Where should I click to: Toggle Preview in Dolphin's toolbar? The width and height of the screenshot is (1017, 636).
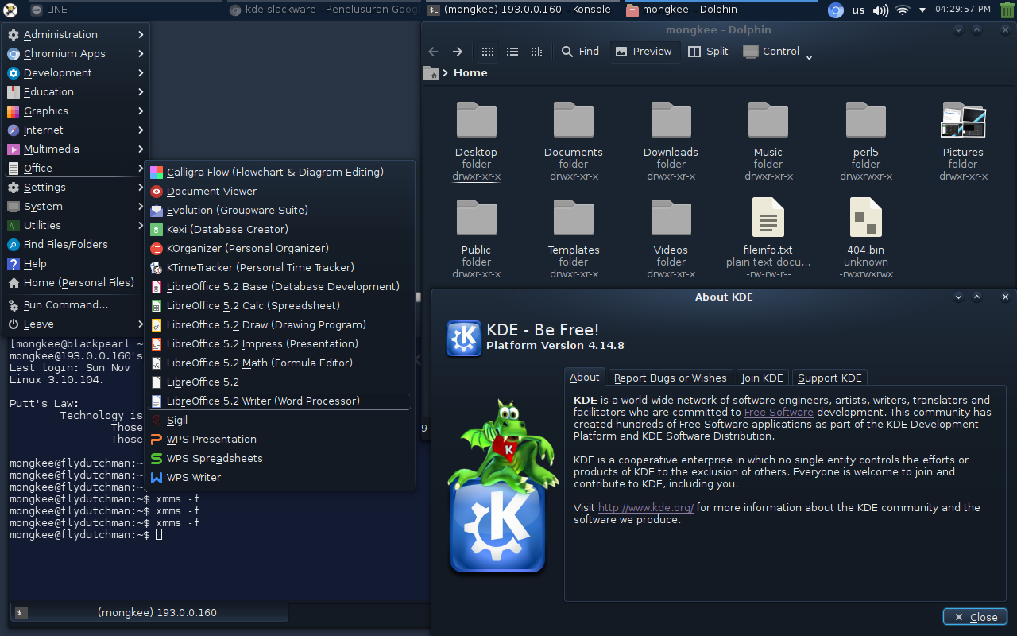pos(644,52)
